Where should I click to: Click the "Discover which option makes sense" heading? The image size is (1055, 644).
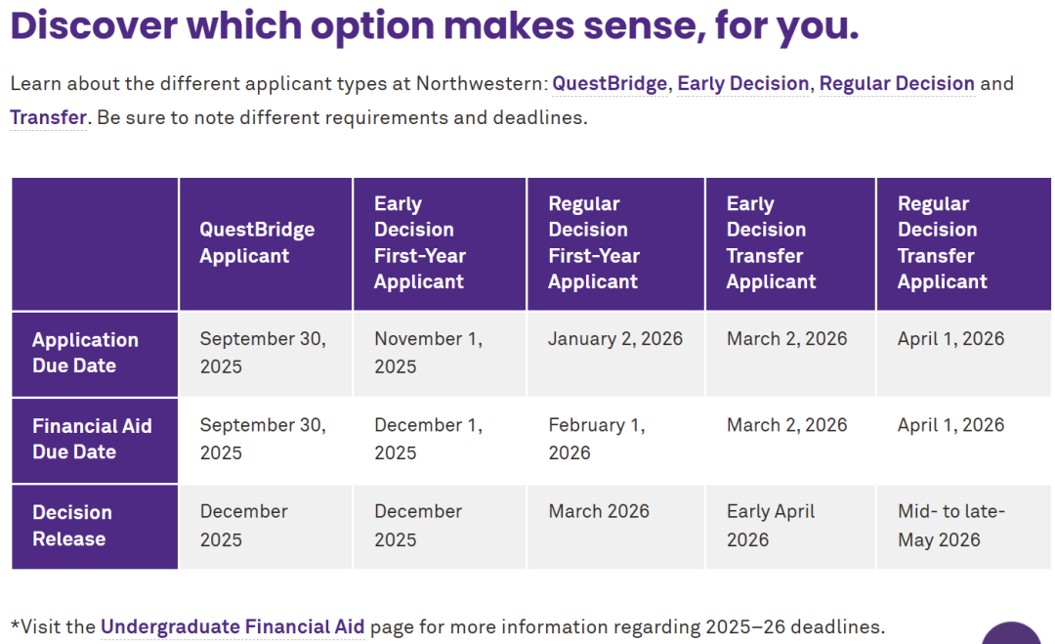(435, 26)
